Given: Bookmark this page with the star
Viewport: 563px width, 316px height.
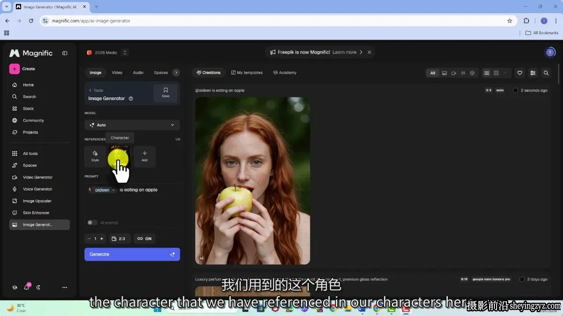Looking at the screenshot, I should pos(510,21).
